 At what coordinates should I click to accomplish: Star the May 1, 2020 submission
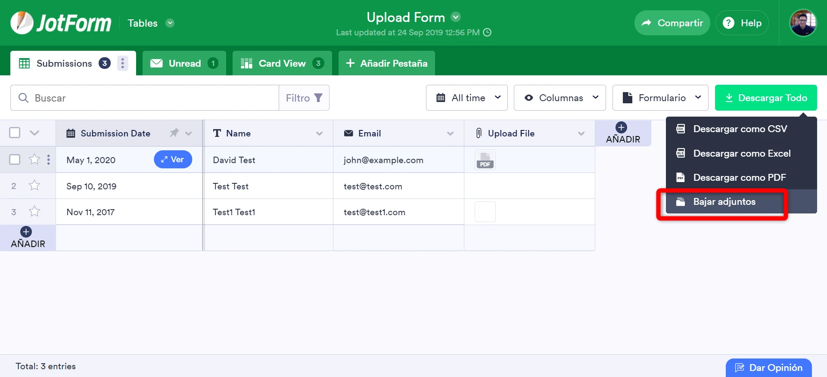[34, 160]
